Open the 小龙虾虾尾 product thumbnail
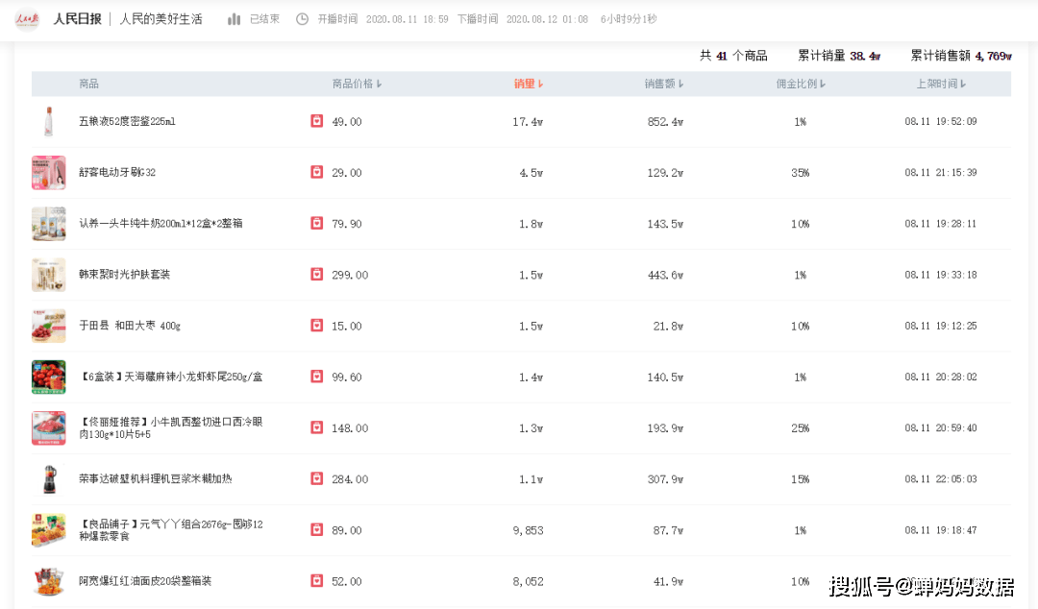The width and height of the screenshot is (1038, 609). coord(48,377)
